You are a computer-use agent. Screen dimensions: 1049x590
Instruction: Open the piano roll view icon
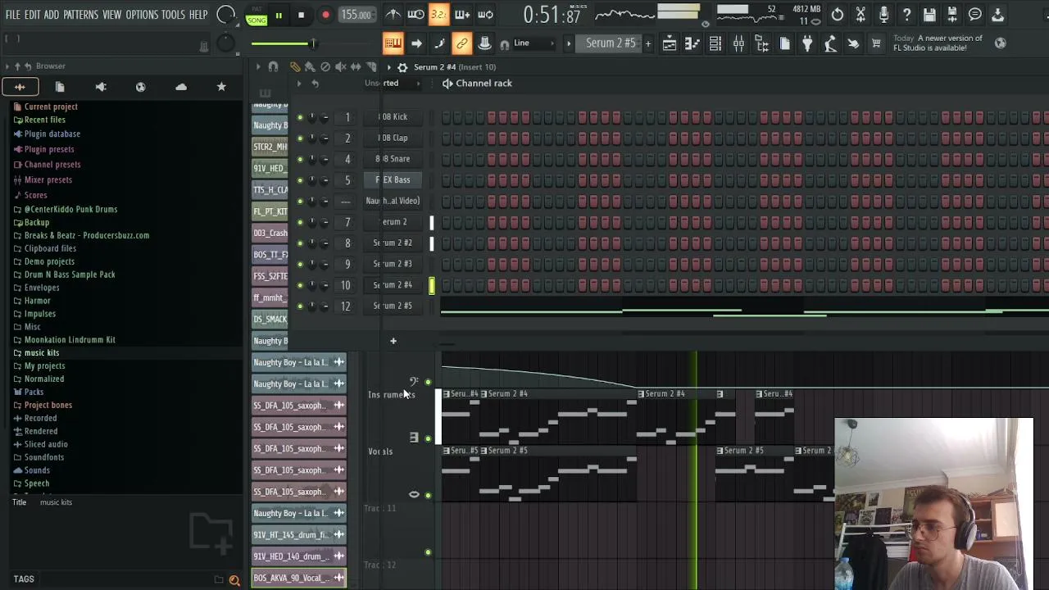point(693,43)
